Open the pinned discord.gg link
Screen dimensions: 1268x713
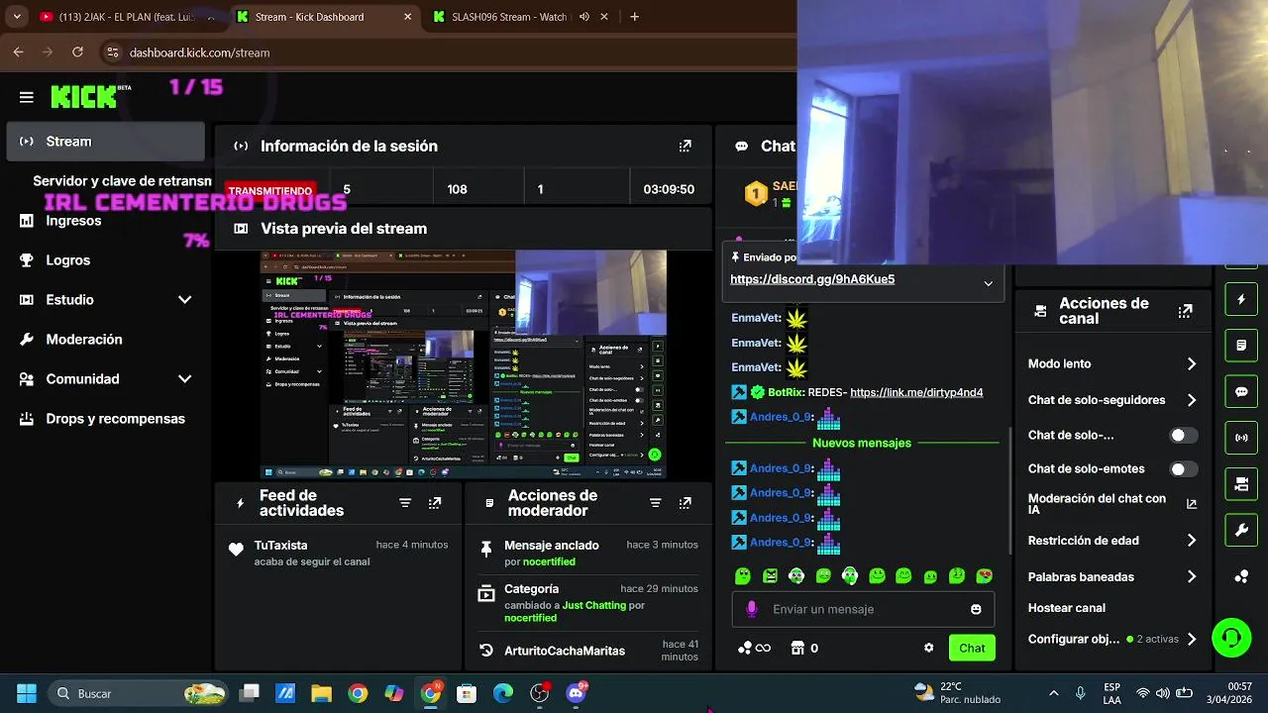tap(812, 279)
